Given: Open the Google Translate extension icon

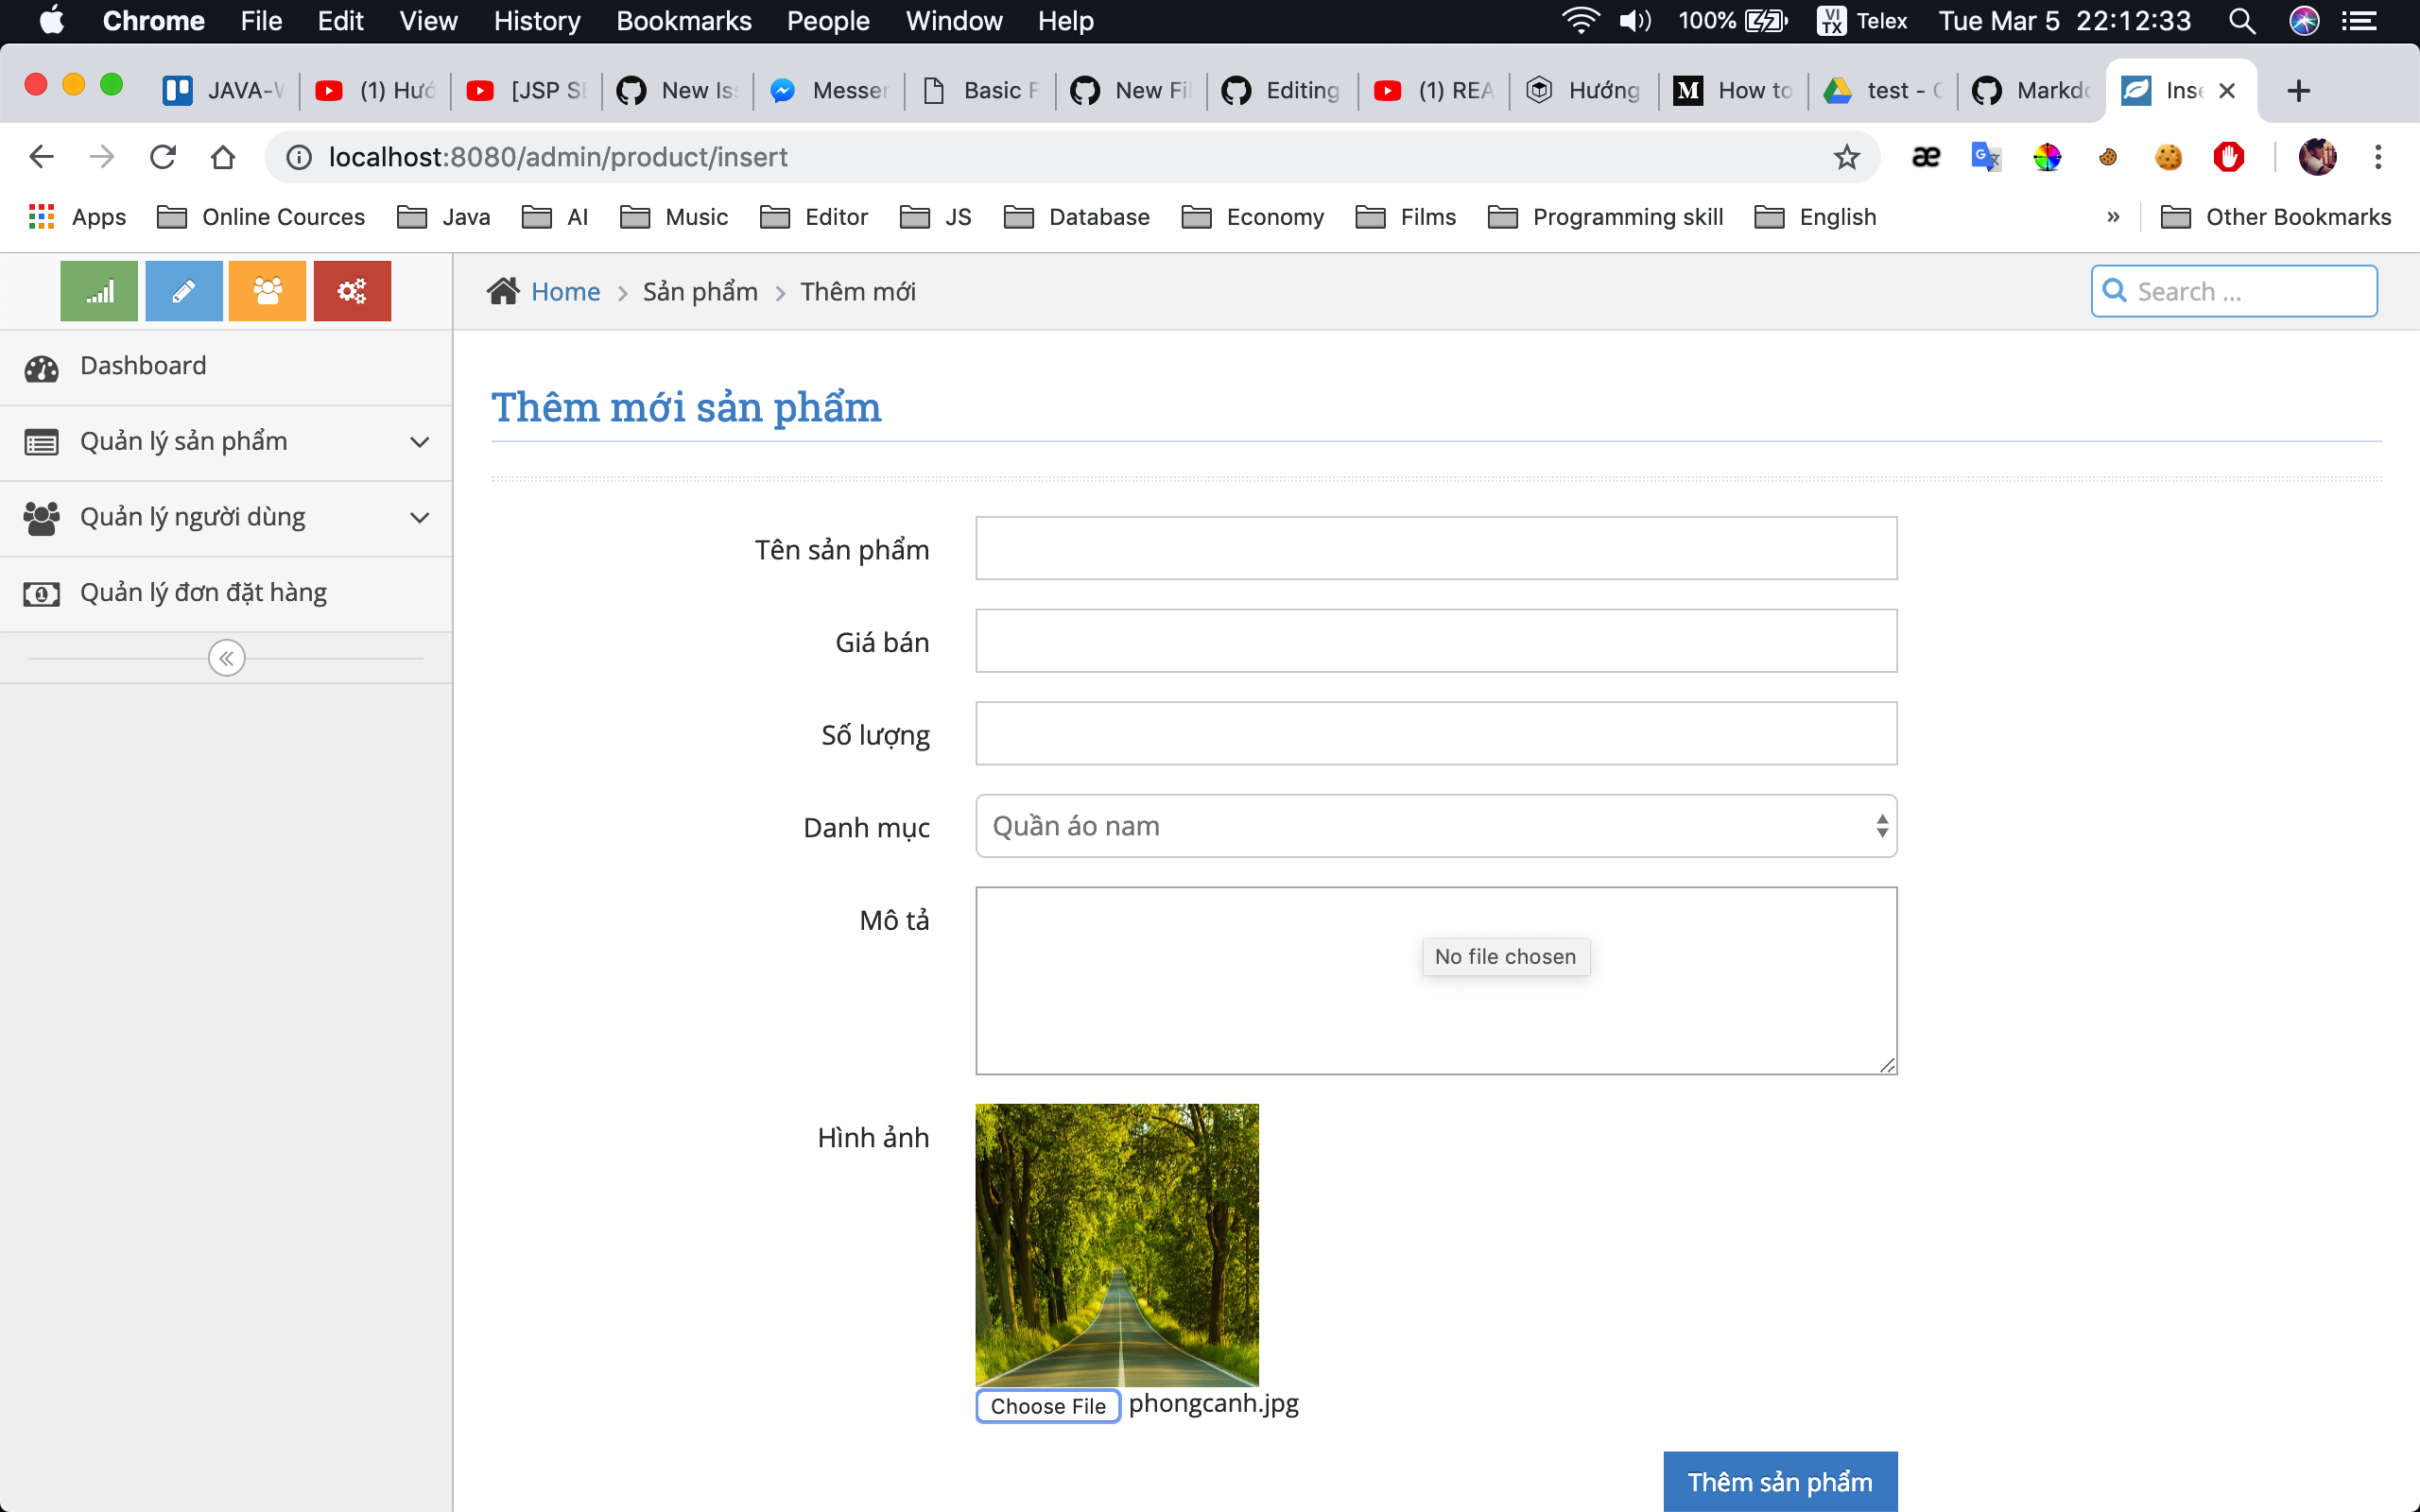Looking at the screenshot, I should pyautogui.click(x=1986, y=156).
